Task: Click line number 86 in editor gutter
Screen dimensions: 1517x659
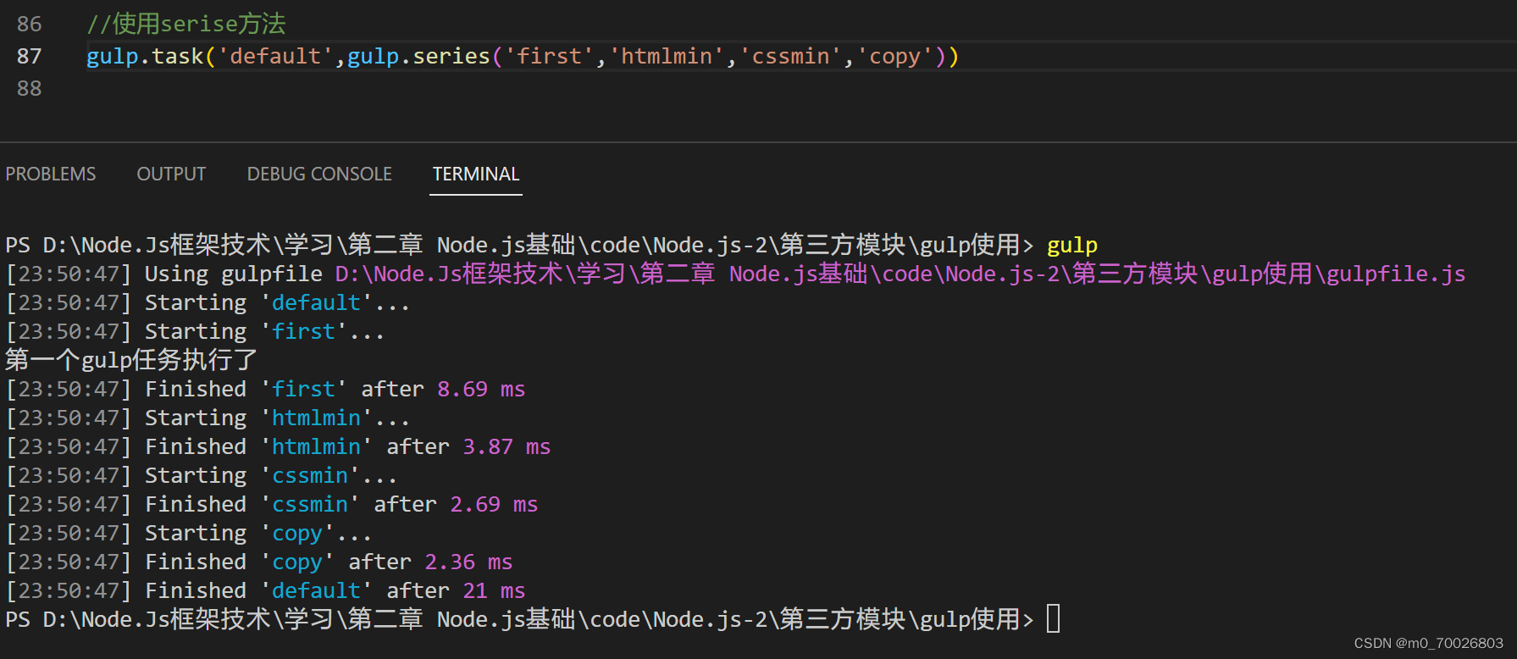Action: click(x=29, y=24)
